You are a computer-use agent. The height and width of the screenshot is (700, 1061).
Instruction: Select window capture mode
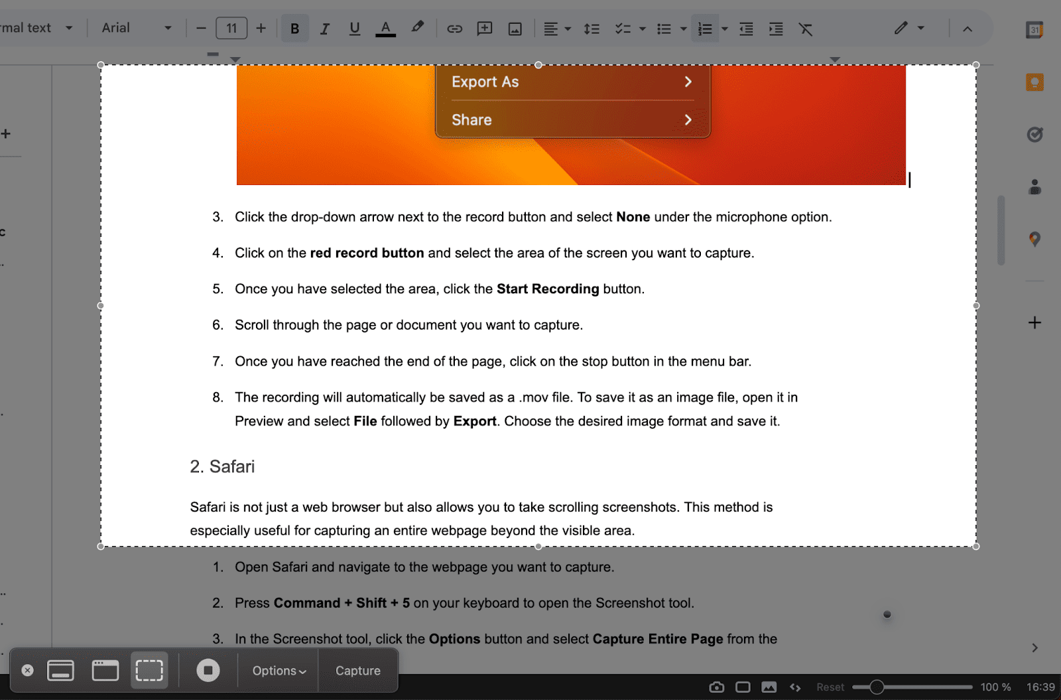pos(104,670)
